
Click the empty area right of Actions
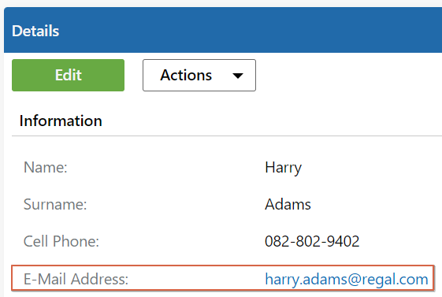pos(349,75)
